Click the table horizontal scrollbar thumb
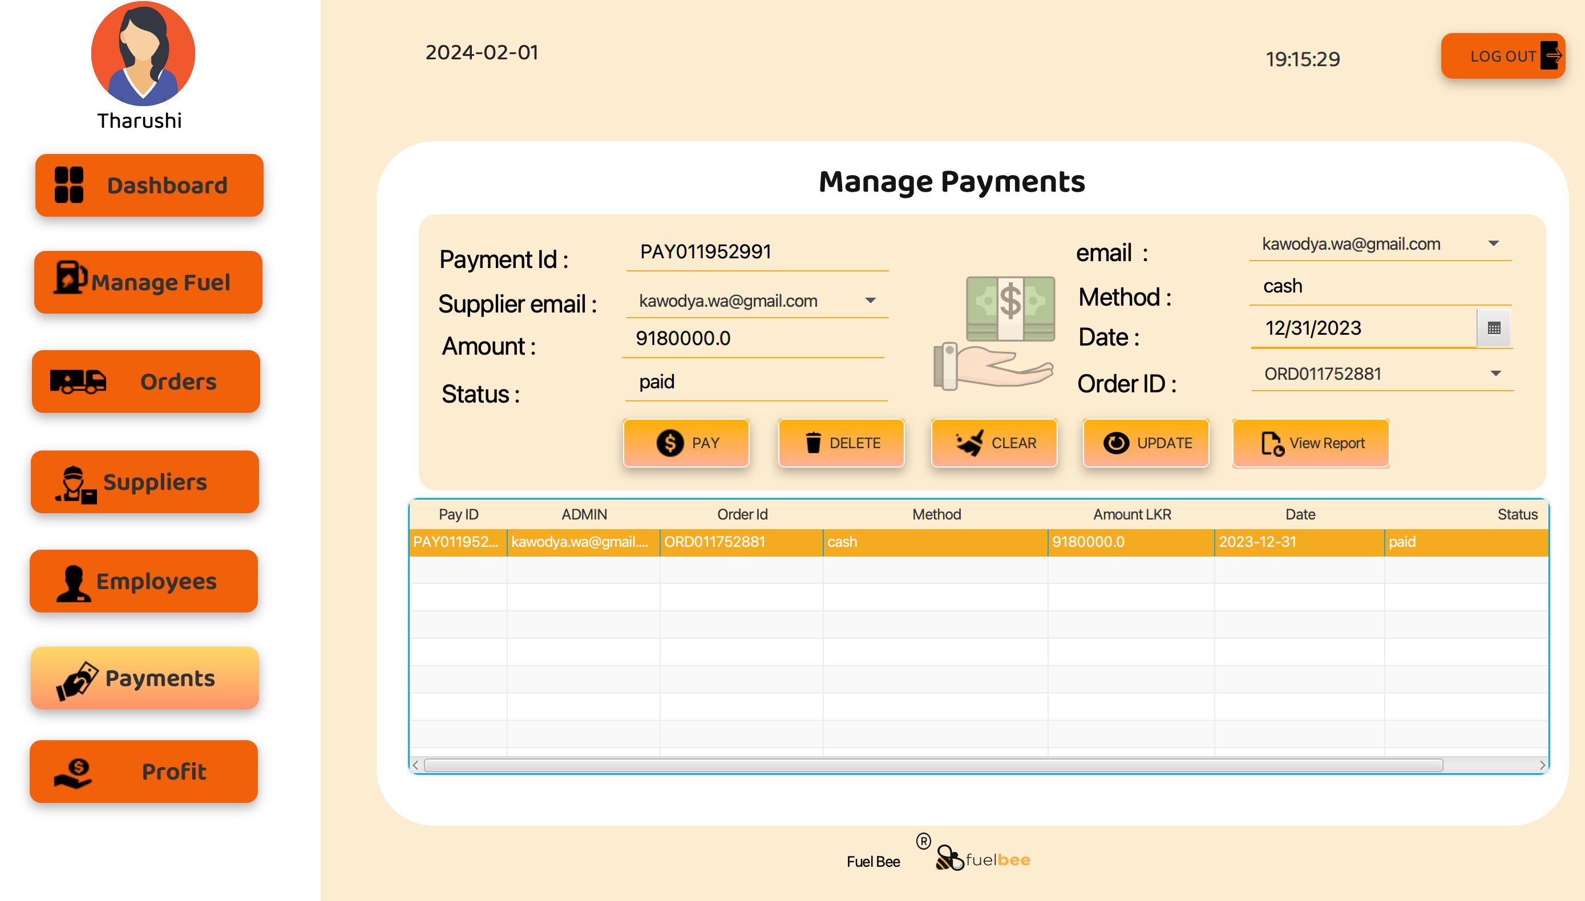 coord(933,765)
